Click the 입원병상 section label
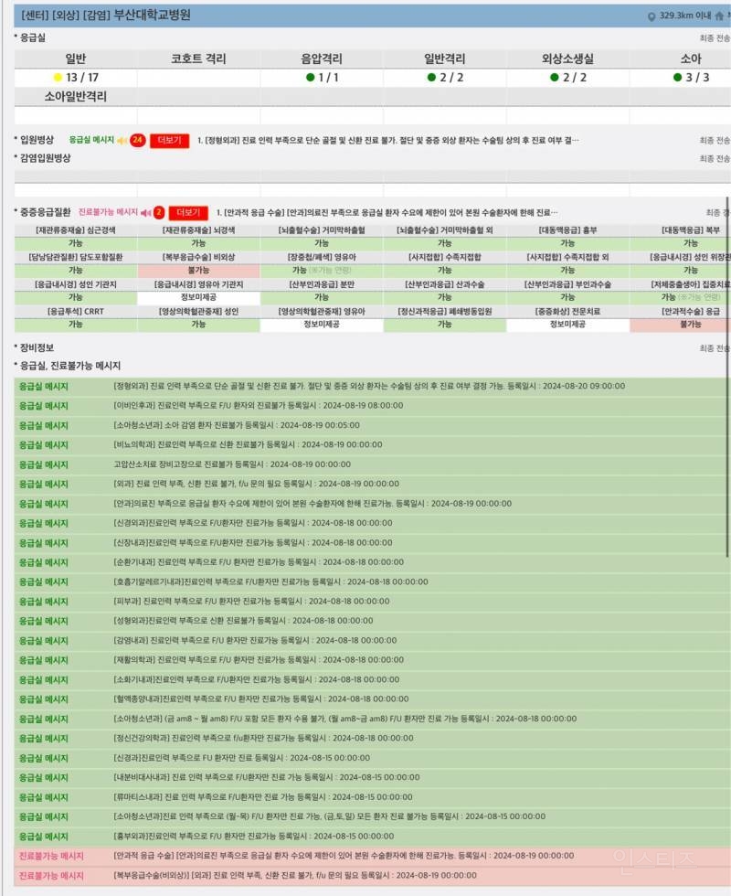Viewport: 731px width, 896px height. pyautogui.click(x=37, y=140)
